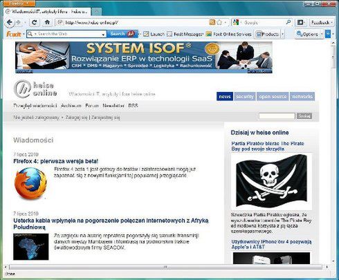Reload the current page

(x=35, y=22)
